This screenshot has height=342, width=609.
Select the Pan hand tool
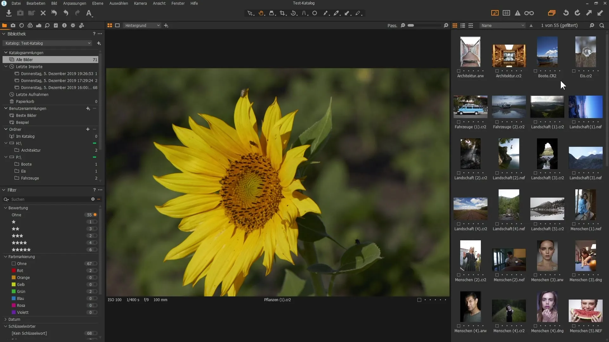click(261, 13)
